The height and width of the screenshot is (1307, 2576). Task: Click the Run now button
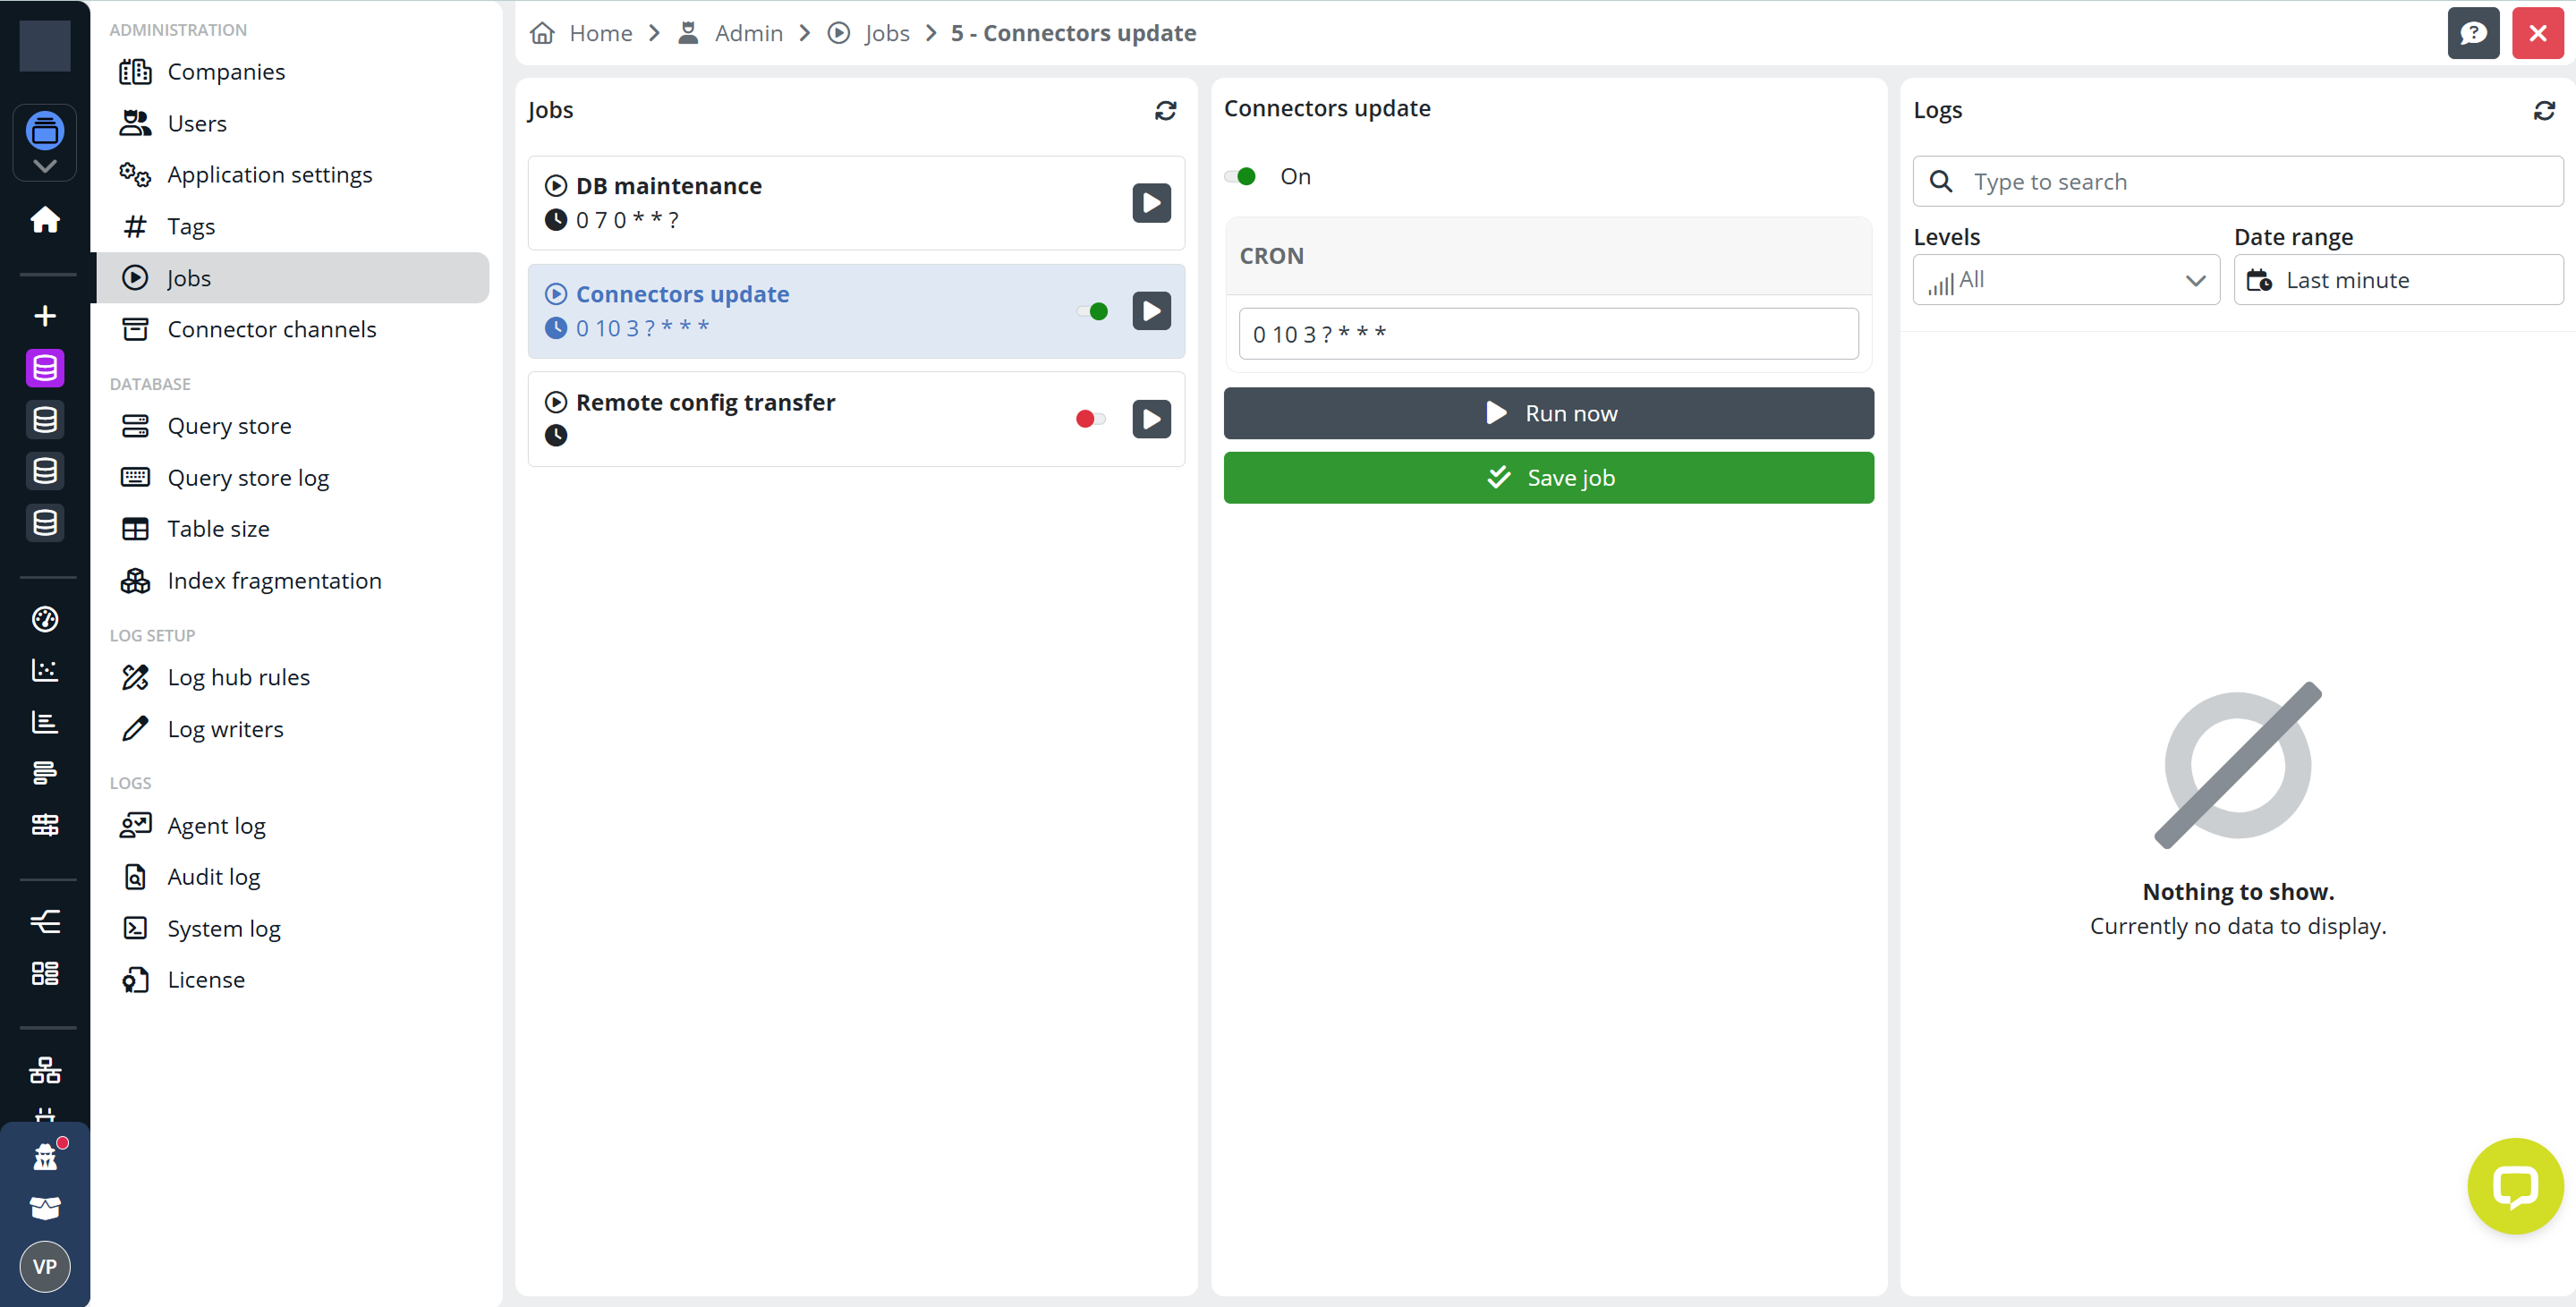click(x=1548, y=413)
